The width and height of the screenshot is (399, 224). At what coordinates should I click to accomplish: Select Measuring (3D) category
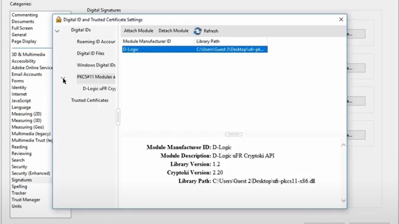click(x=26, y=121)
